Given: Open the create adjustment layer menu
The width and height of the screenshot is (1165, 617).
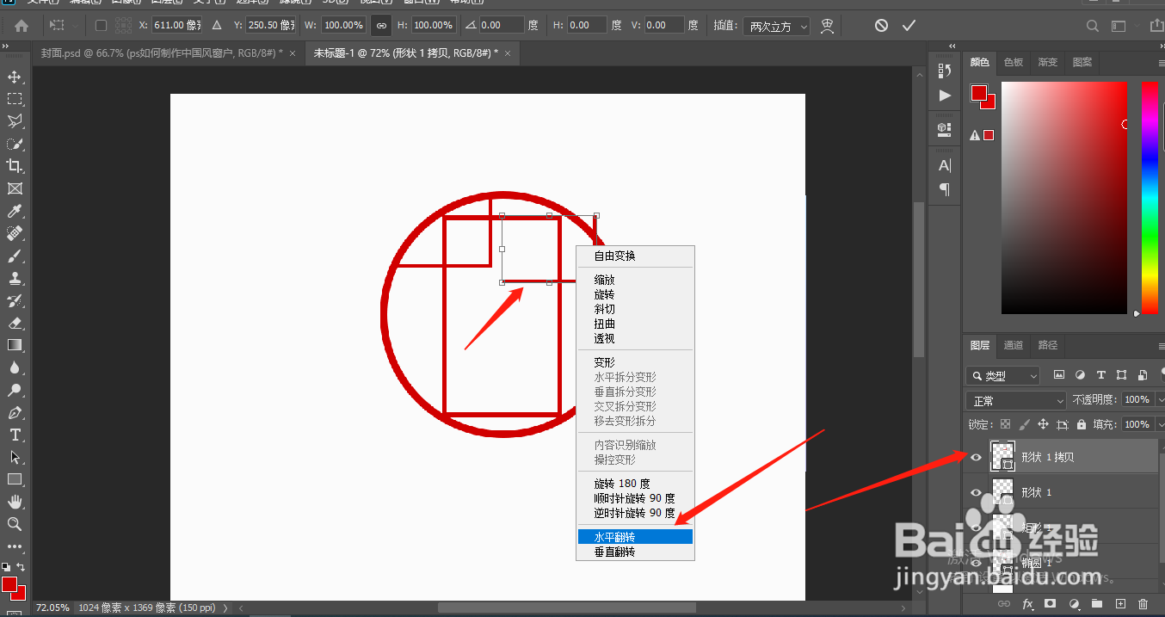Looking at the screenshot, I should click(1074, 605).
